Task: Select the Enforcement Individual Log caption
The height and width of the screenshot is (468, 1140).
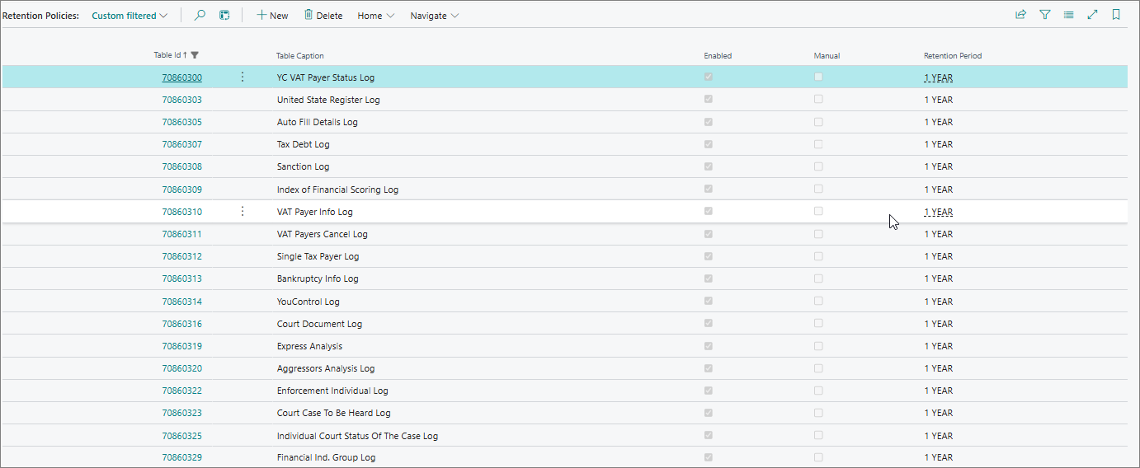Action: (332, 391)
